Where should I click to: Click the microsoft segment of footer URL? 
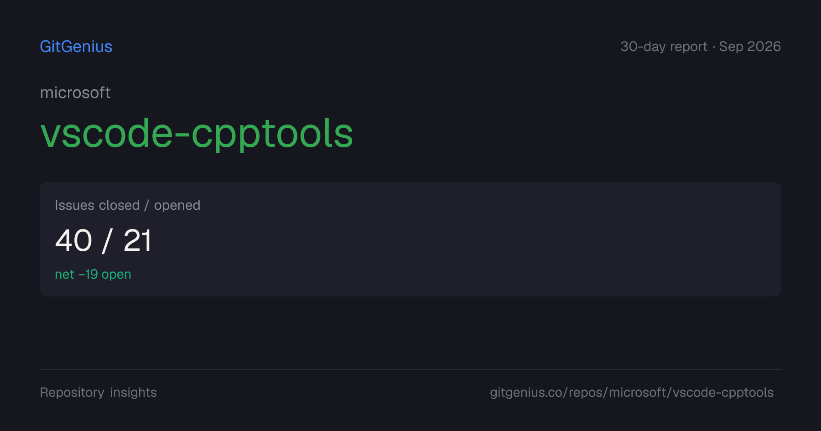click(637, 392)
